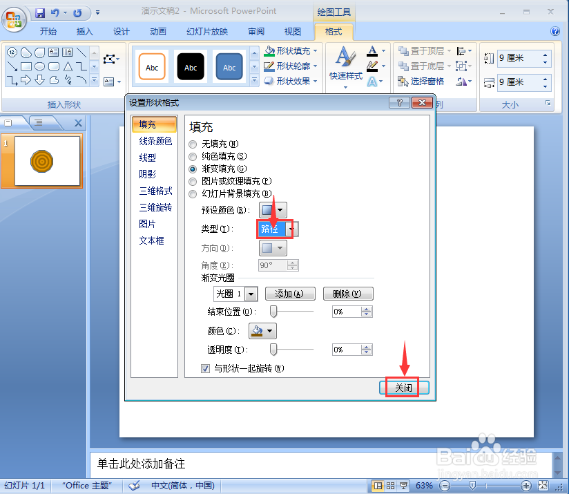Open the Insert (插入) ribbon tab
The height and width of the screenshot is (494, 569).
84,32
